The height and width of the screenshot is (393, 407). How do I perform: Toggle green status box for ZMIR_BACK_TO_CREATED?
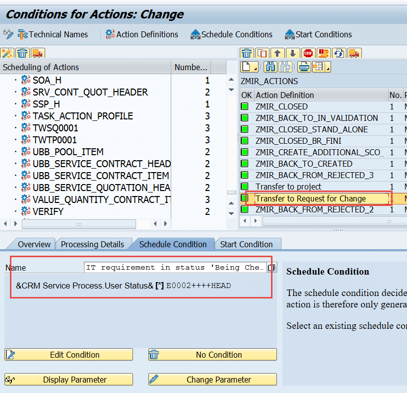pos(245,164)
